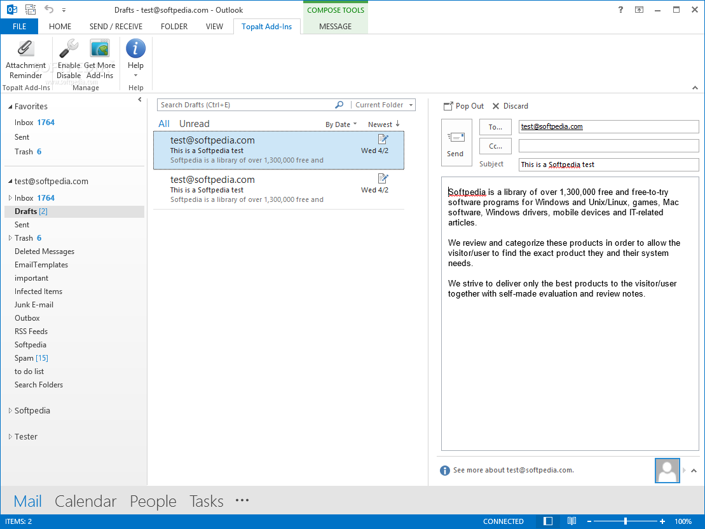The image size is (705, 529).
Task: Click the To... button
Action: click(x=495, y=127)
